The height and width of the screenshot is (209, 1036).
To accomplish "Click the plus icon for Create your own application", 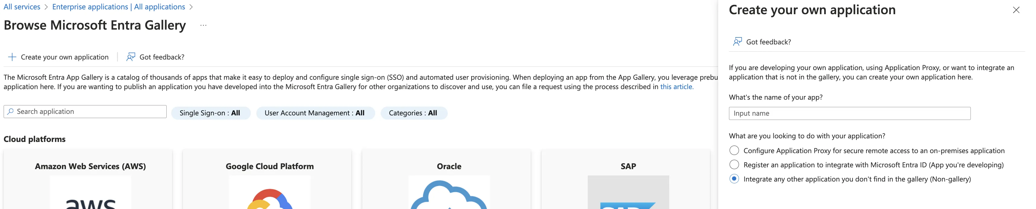I will (x=12, y=57).
